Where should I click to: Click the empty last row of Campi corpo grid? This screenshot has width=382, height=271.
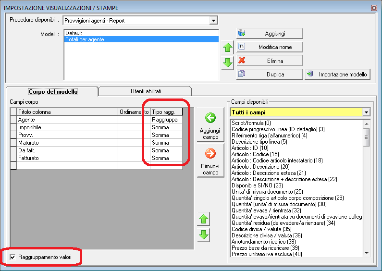(97, 166)
